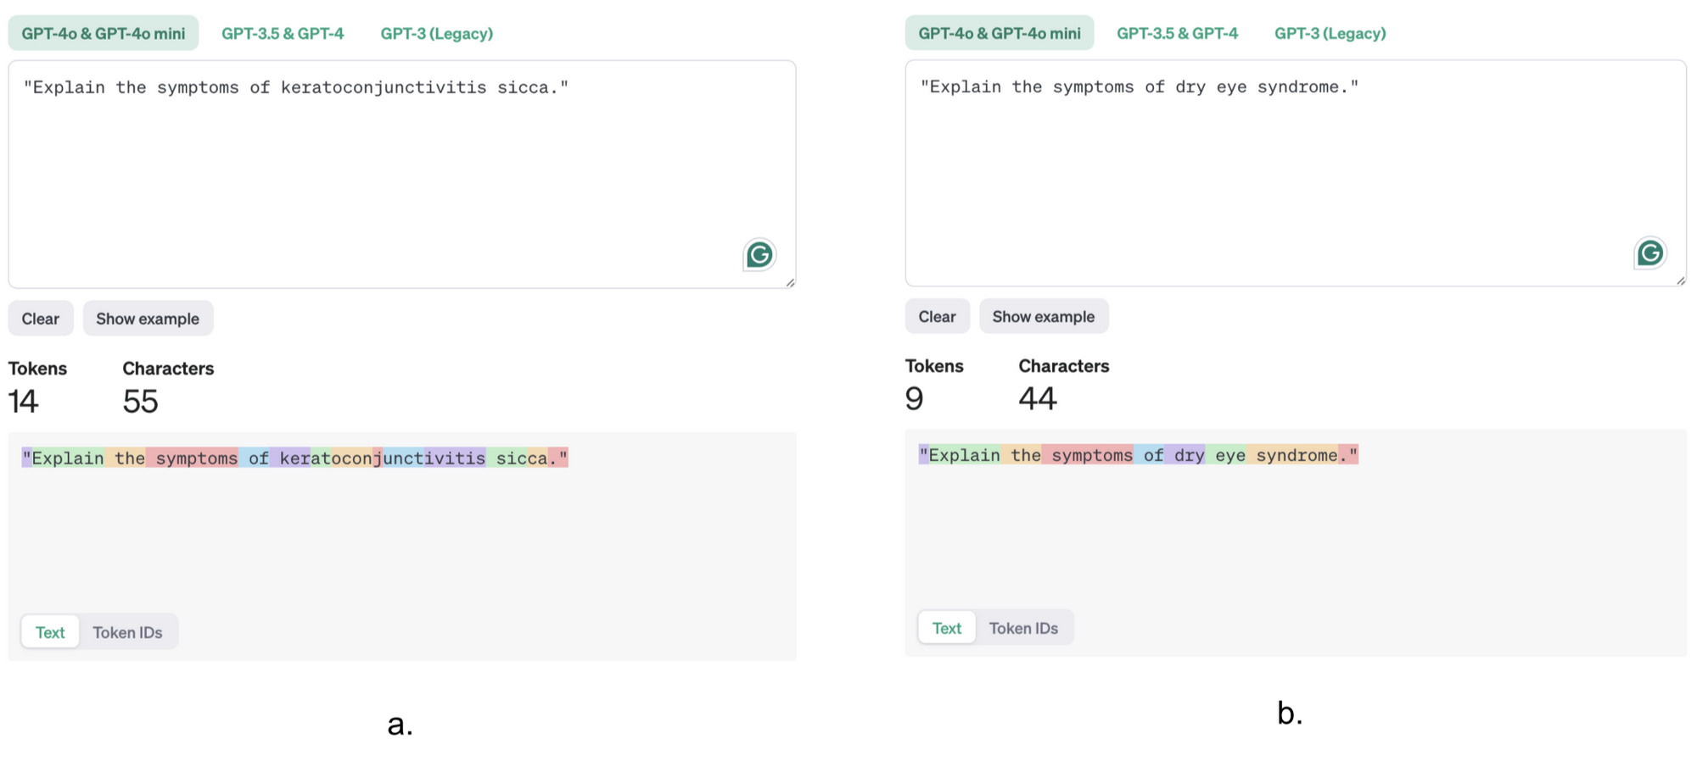Select GPT-4o & GPT-4o mini tab in panel a

tap(104, 33)
